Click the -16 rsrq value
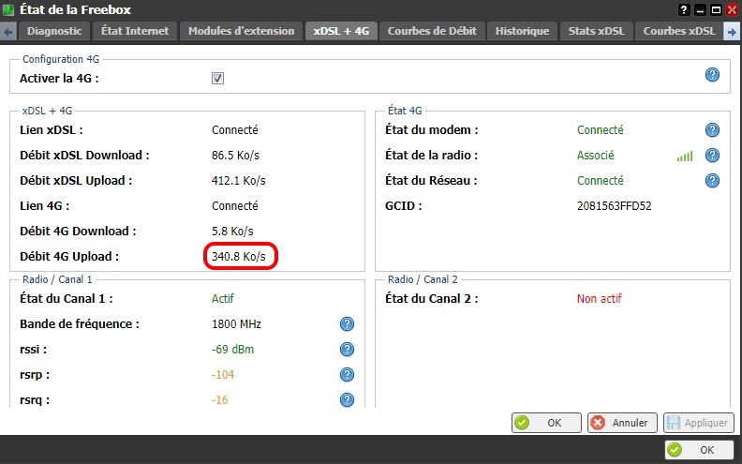 (219, 399)
